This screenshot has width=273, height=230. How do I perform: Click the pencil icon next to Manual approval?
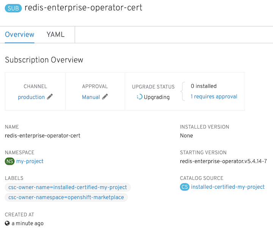pyautogui.click(x=105, y=97)
